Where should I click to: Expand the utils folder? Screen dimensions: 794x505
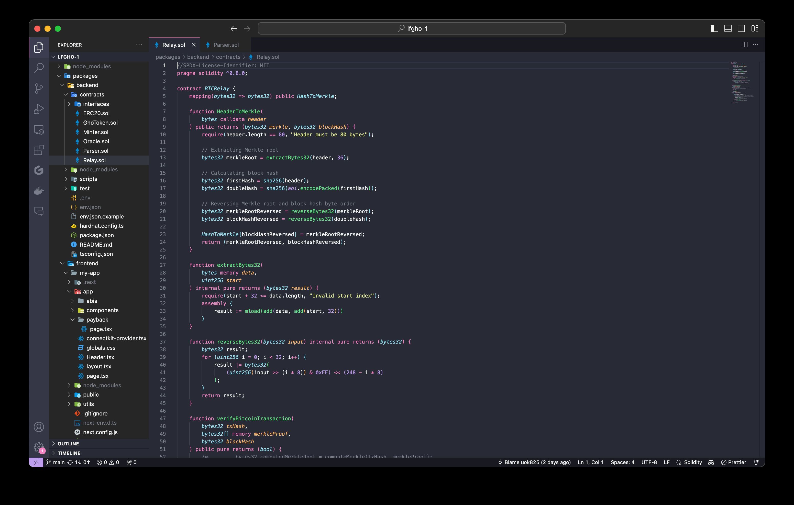(x=99, y=404)
